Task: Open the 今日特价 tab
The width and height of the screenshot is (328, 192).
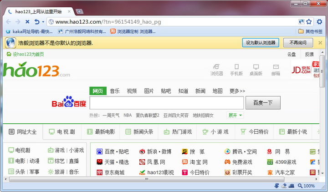Action: (x=255, y=132)
